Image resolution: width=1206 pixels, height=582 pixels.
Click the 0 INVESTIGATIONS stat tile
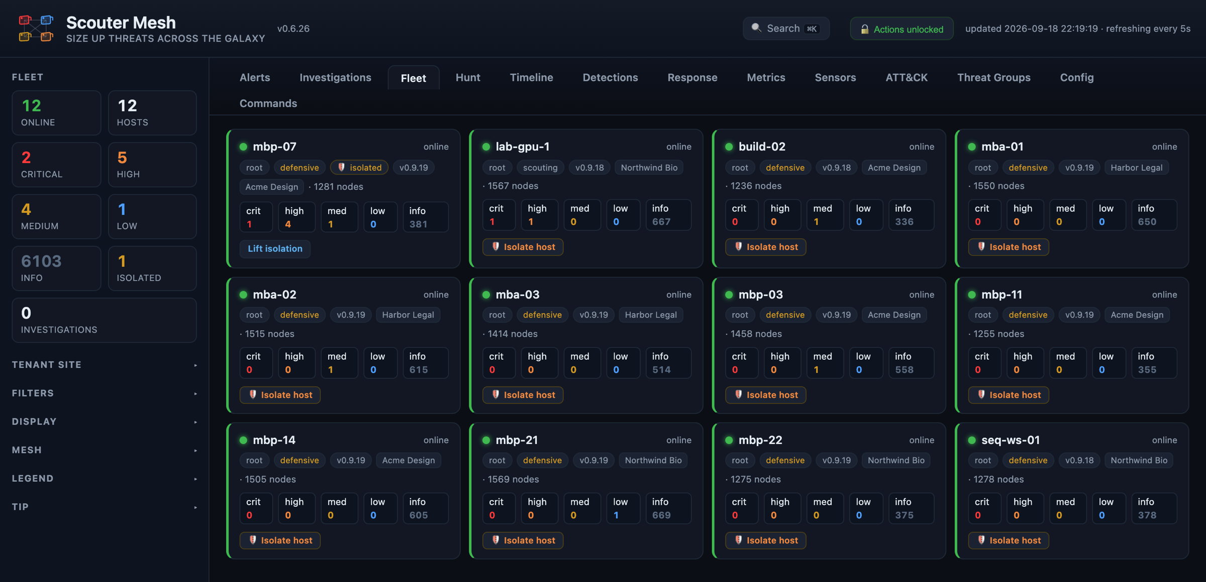104,320
